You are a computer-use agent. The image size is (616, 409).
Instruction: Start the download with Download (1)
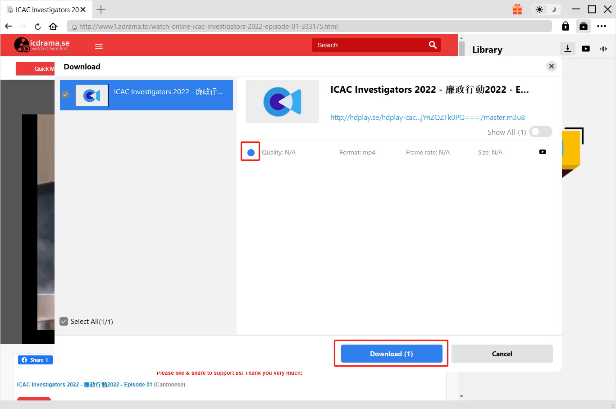392,354
